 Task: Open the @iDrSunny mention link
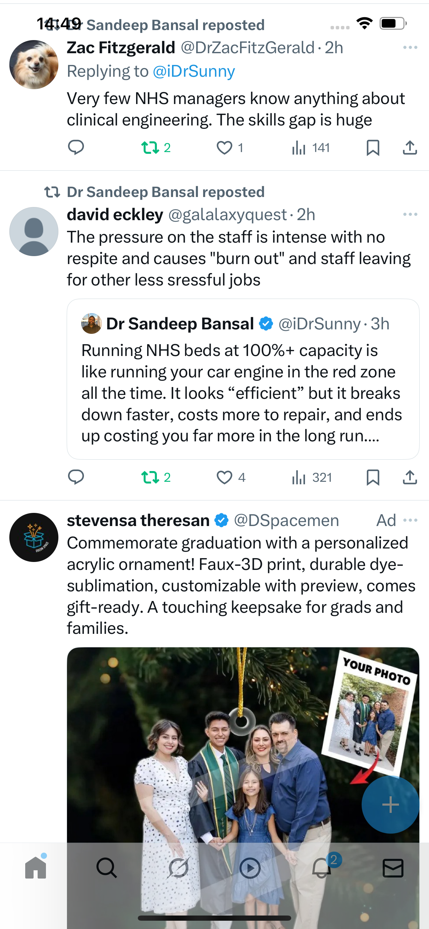[193, 72]
